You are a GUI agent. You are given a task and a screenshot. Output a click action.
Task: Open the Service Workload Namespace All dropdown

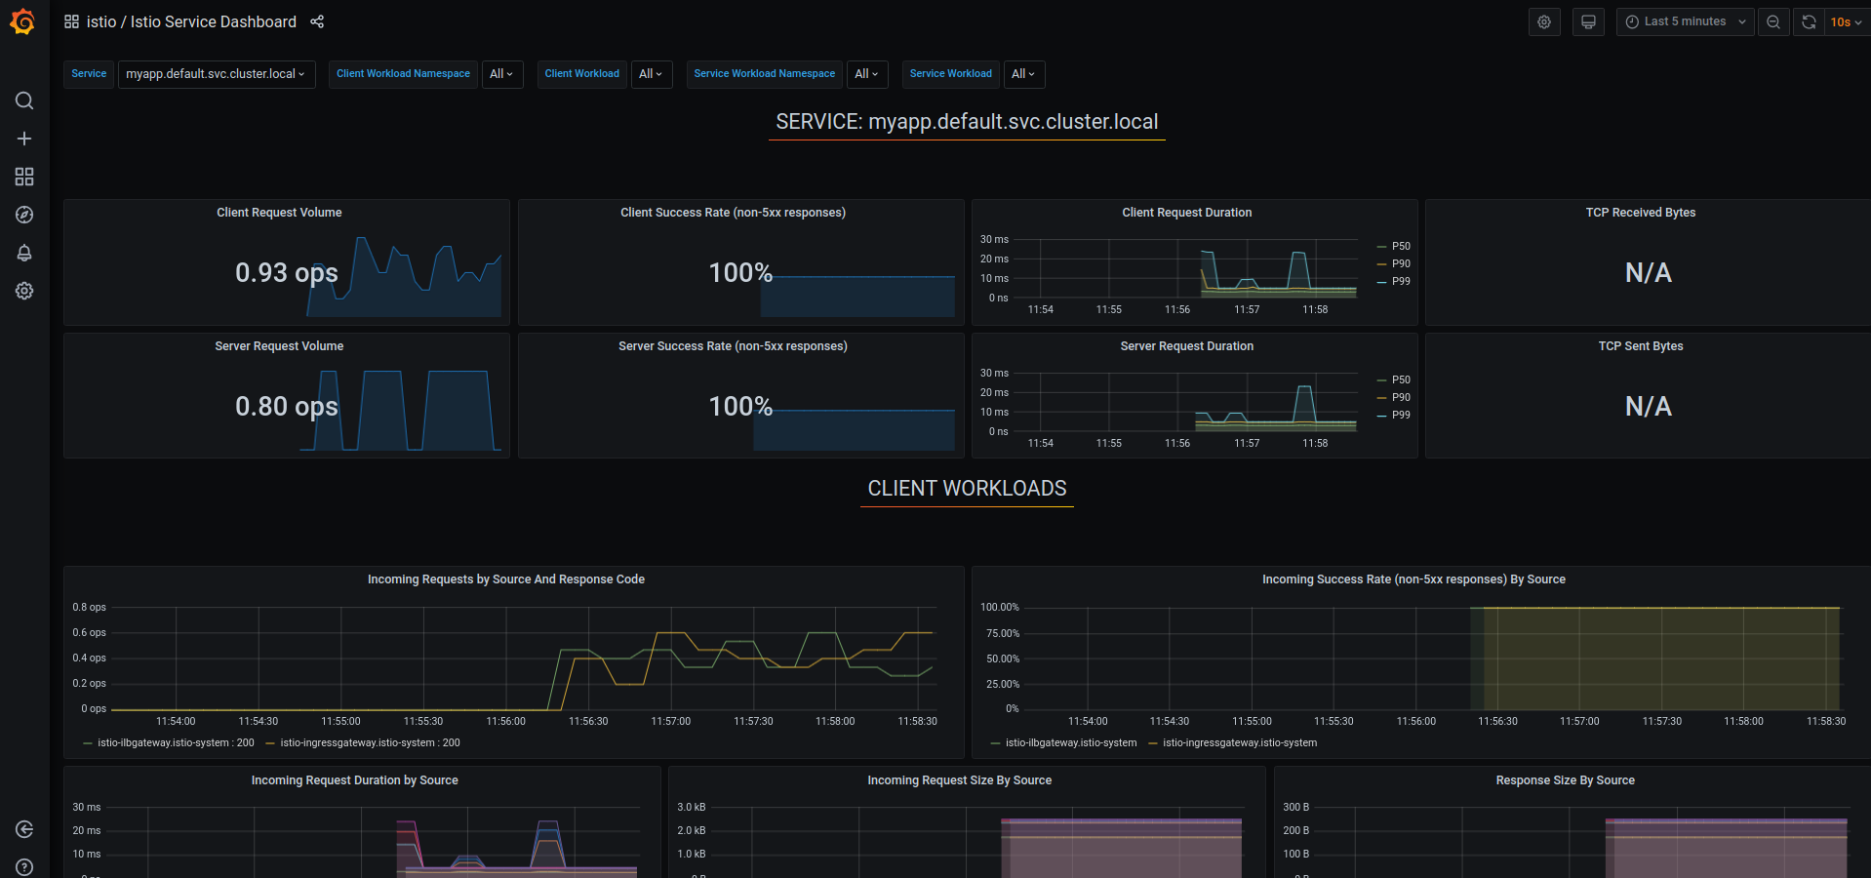point(867,74)
